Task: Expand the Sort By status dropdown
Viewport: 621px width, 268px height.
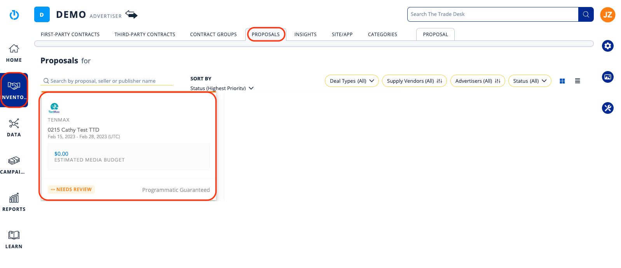Action: point(222,88)
